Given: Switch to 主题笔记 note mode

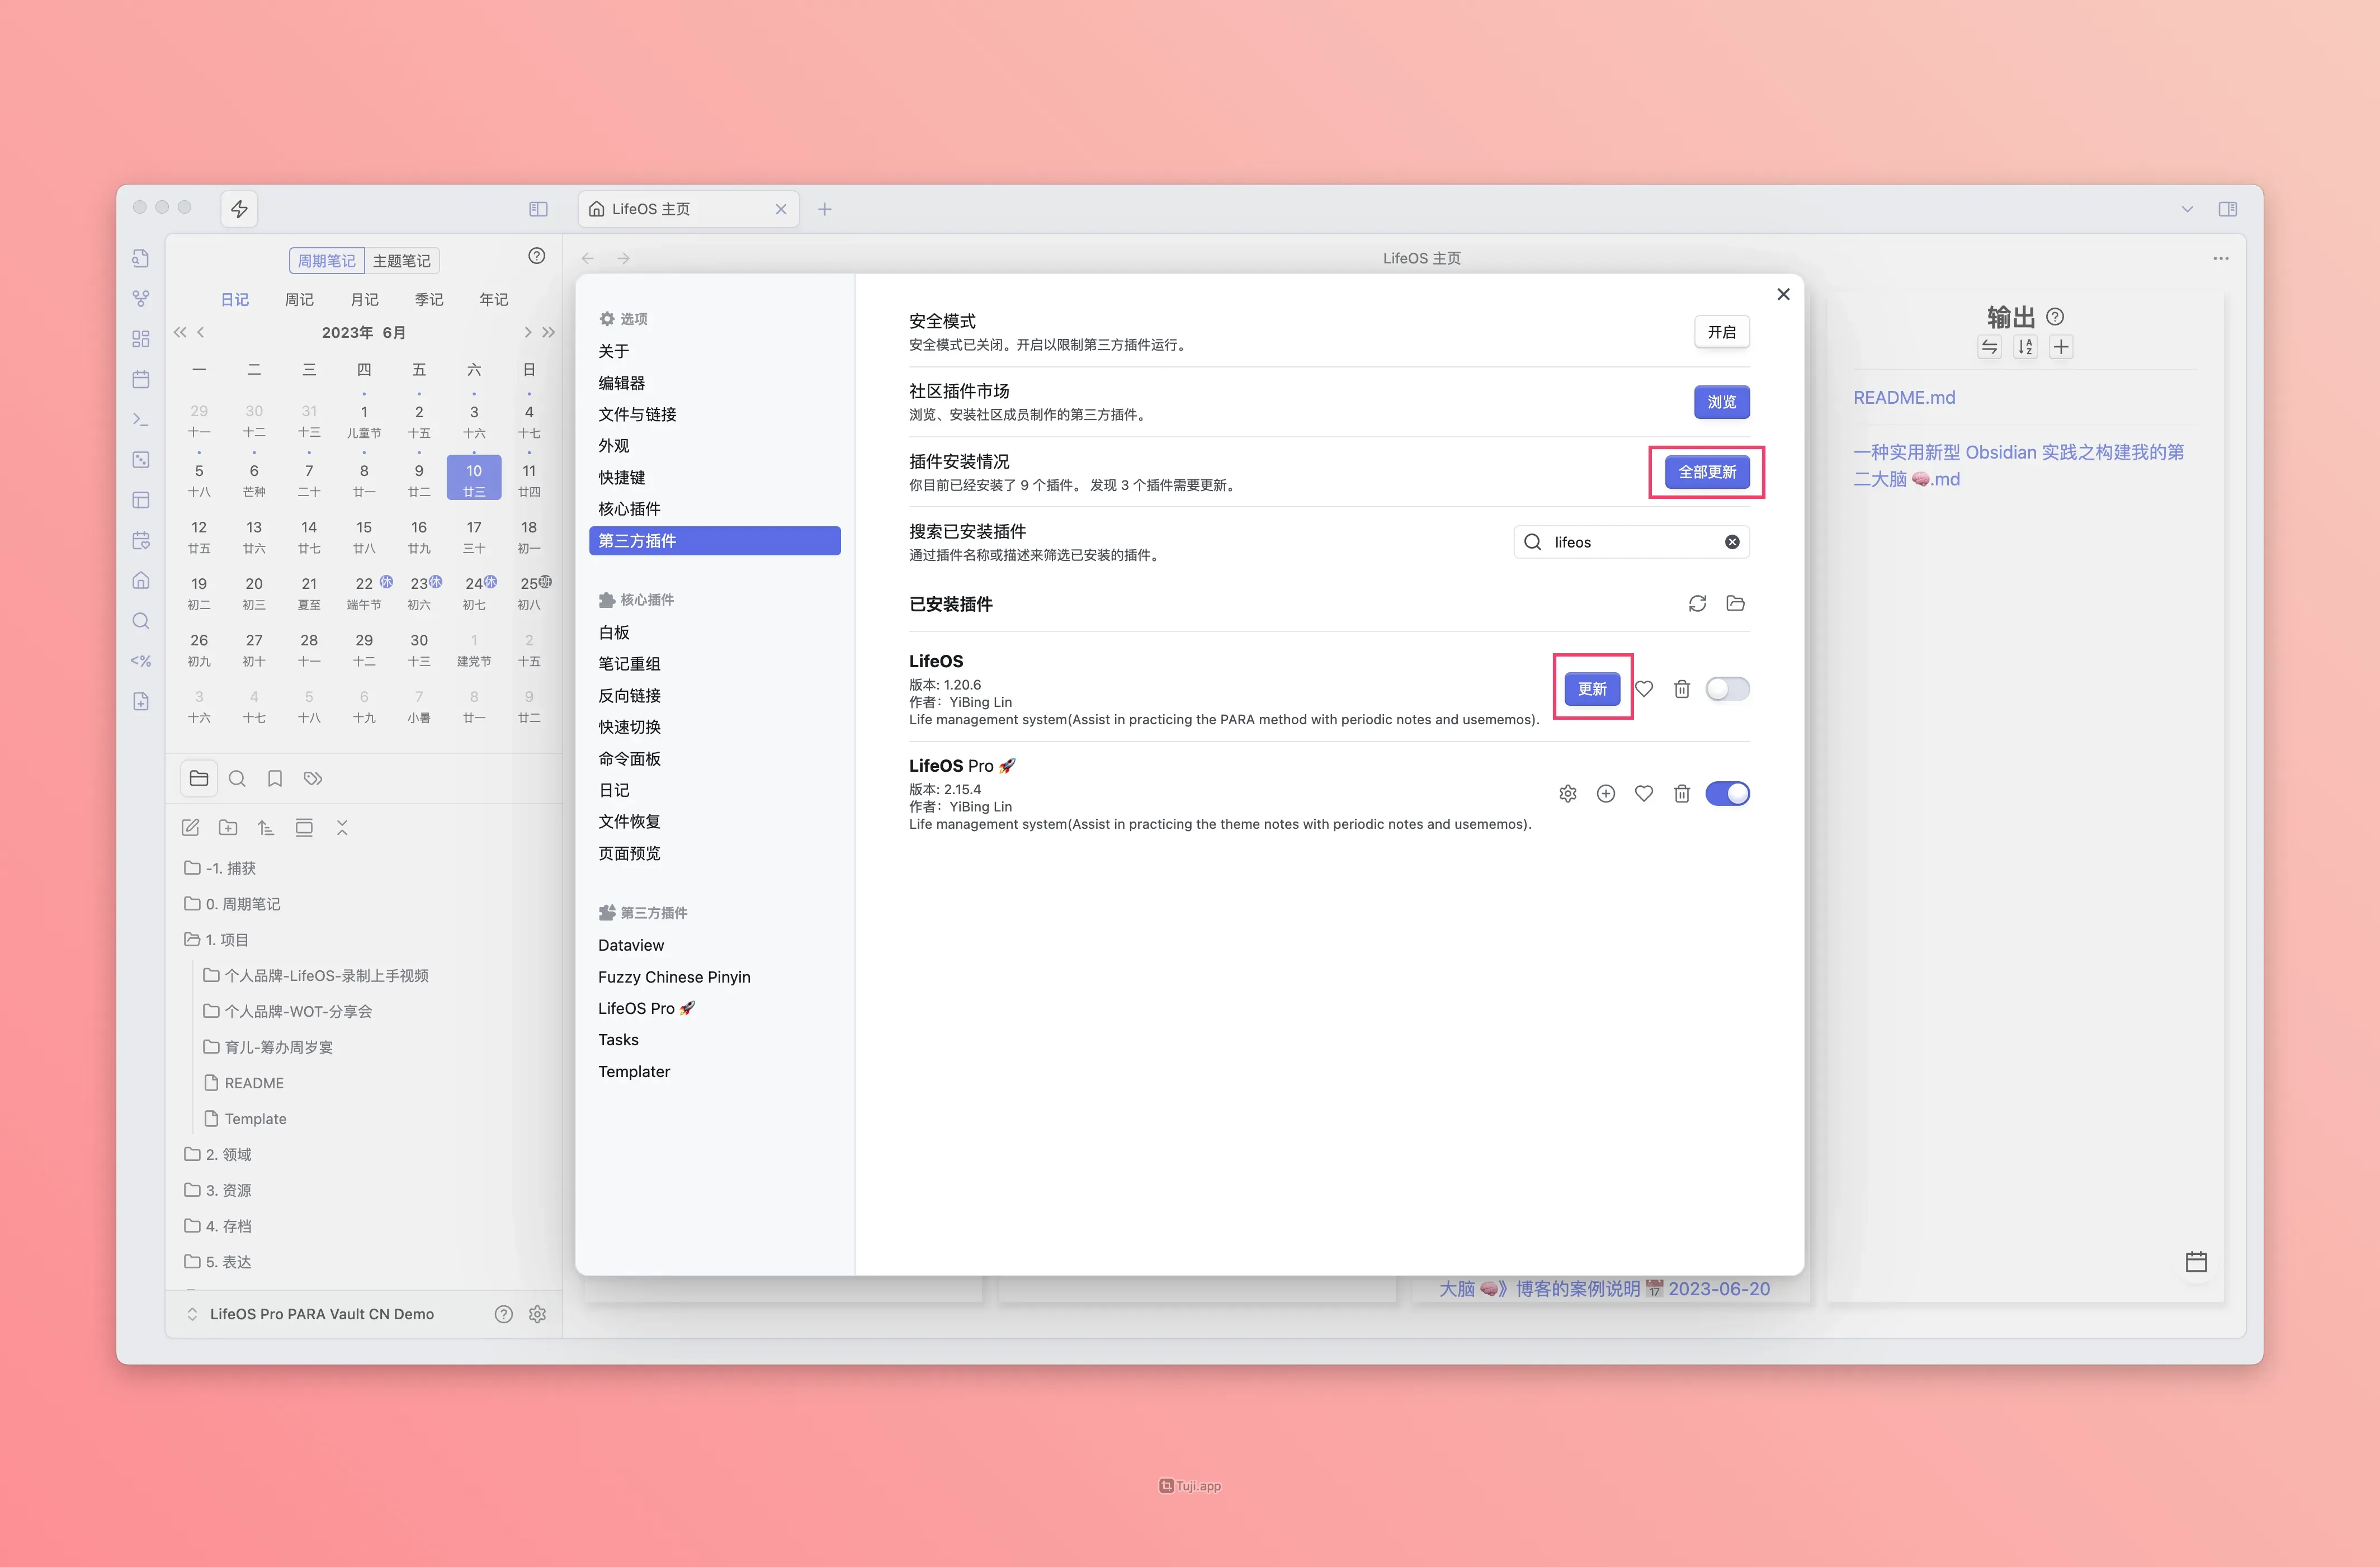Looking at the screenshot, I should pos(401,260).
